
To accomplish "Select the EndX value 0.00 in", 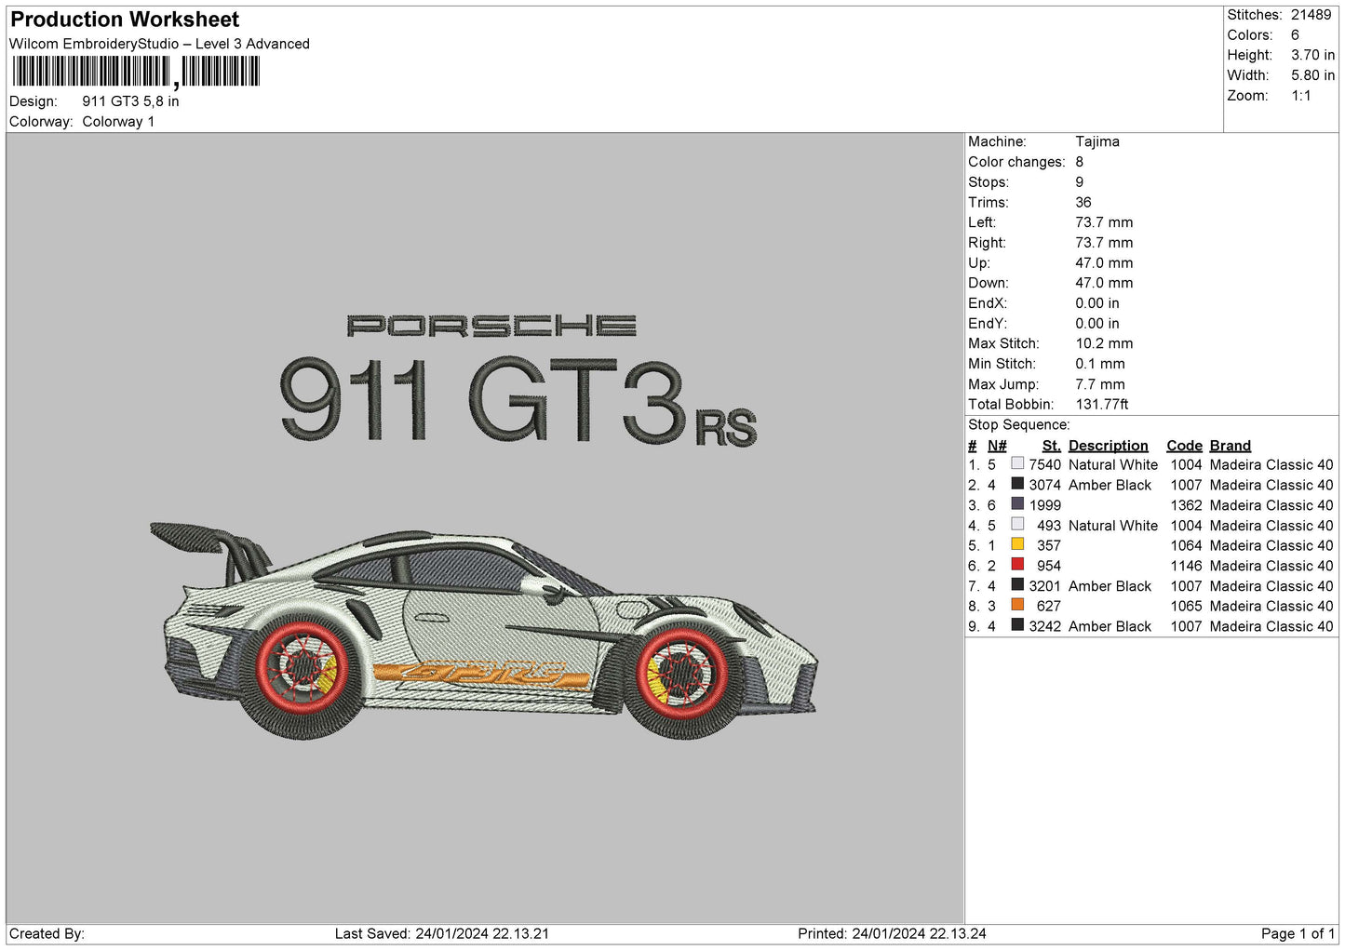I will tap(1097, 303).
